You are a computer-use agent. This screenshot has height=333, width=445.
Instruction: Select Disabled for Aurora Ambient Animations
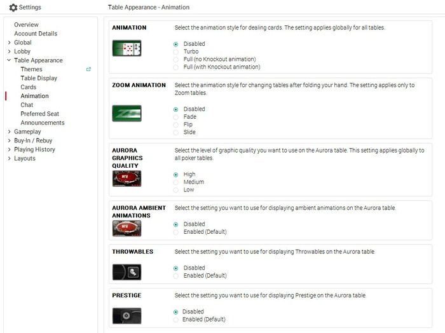tap(176, 224)
